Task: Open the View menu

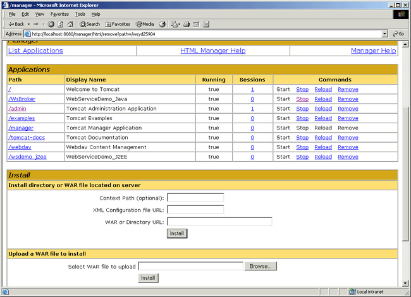Action: (40, 14)
